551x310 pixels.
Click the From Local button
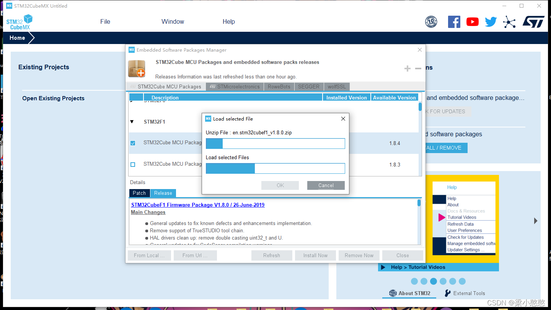149,255
